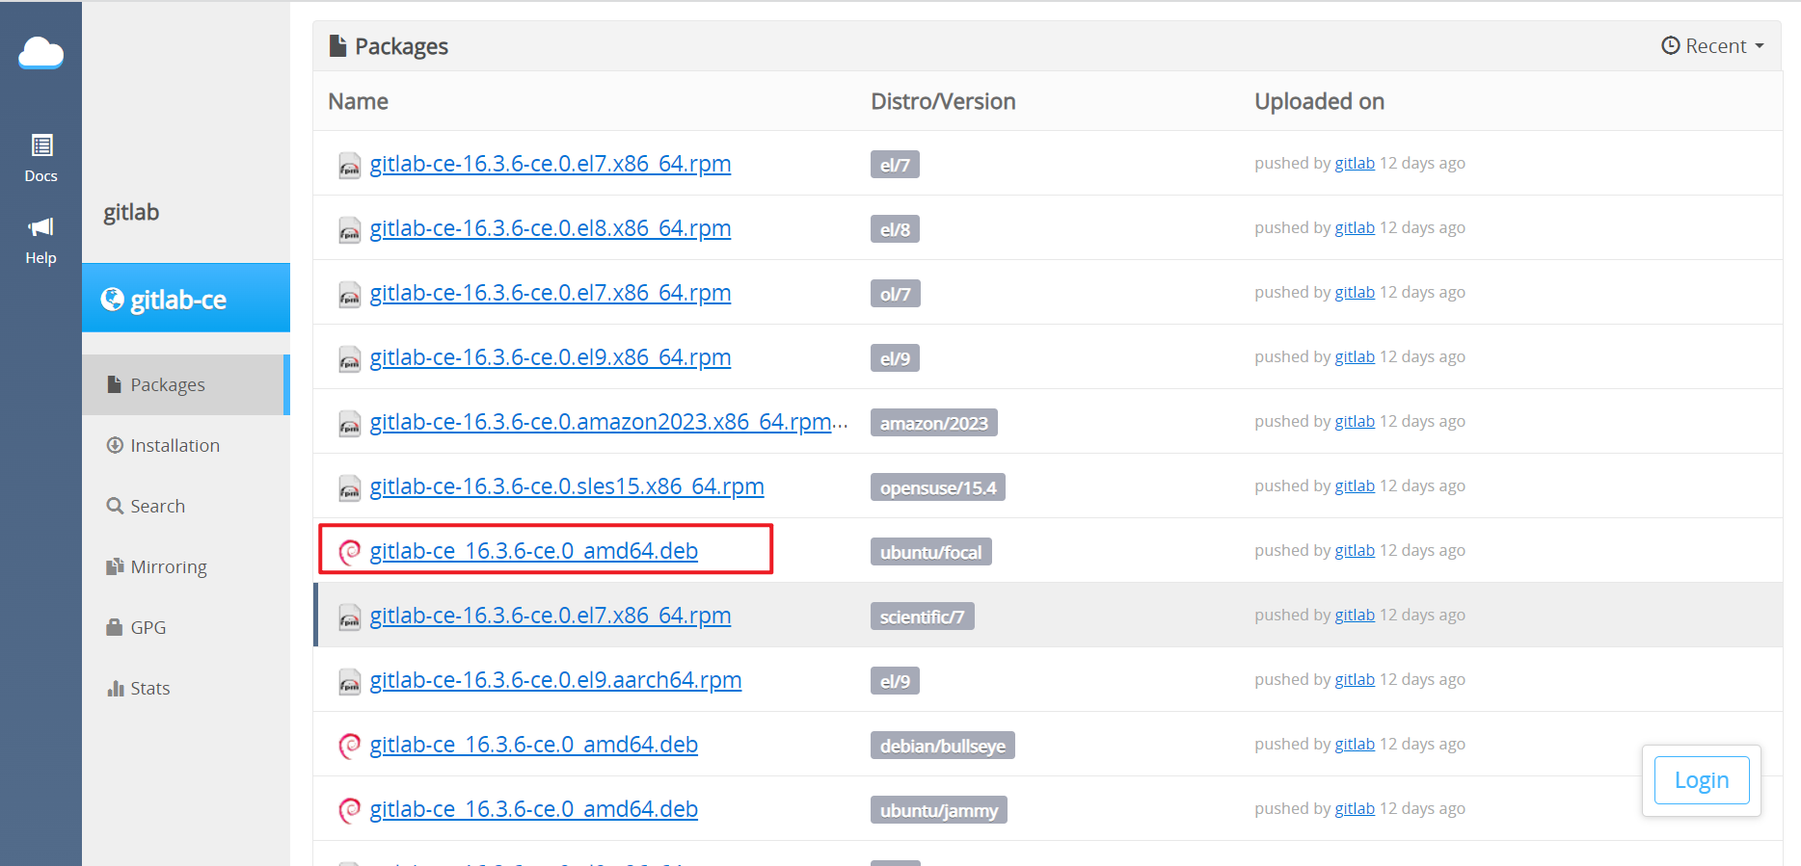Viewport: 1801px width, 866px height.
Task: Click the packagecloud cloud logo
Action: pos(40,53)
